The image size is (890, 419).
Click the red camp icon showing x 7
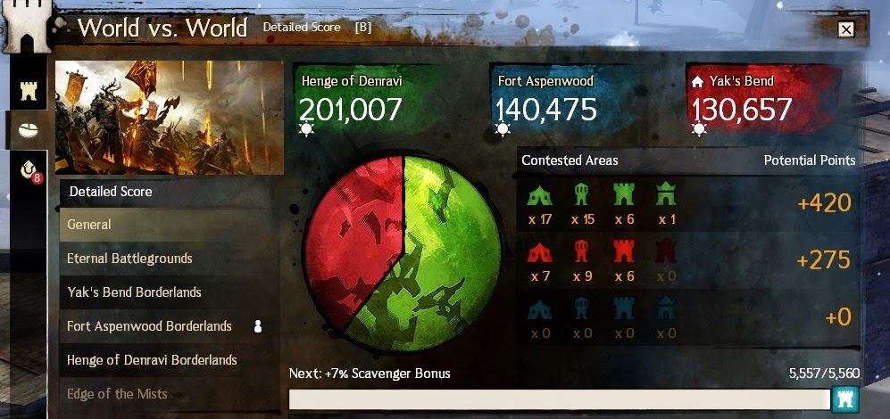539,252
